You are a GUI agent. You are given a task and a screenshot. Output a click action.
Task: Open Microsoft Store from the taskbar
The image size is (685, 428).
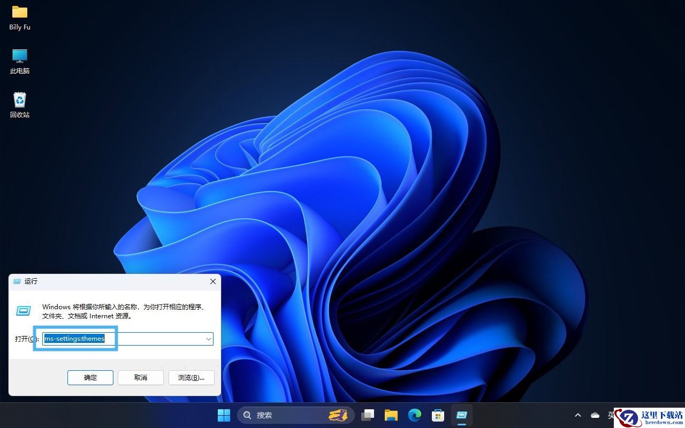click(x=438, y=415)
